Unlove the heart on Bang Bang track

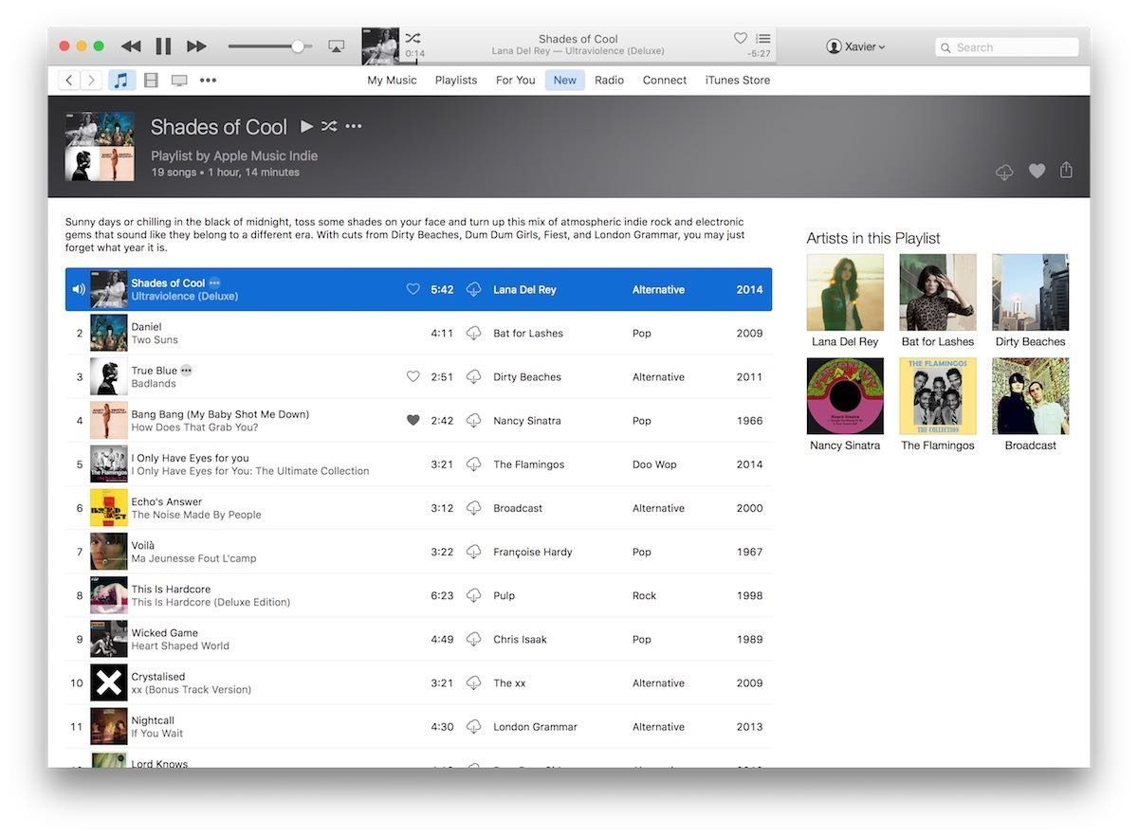(x=413, y=420)
